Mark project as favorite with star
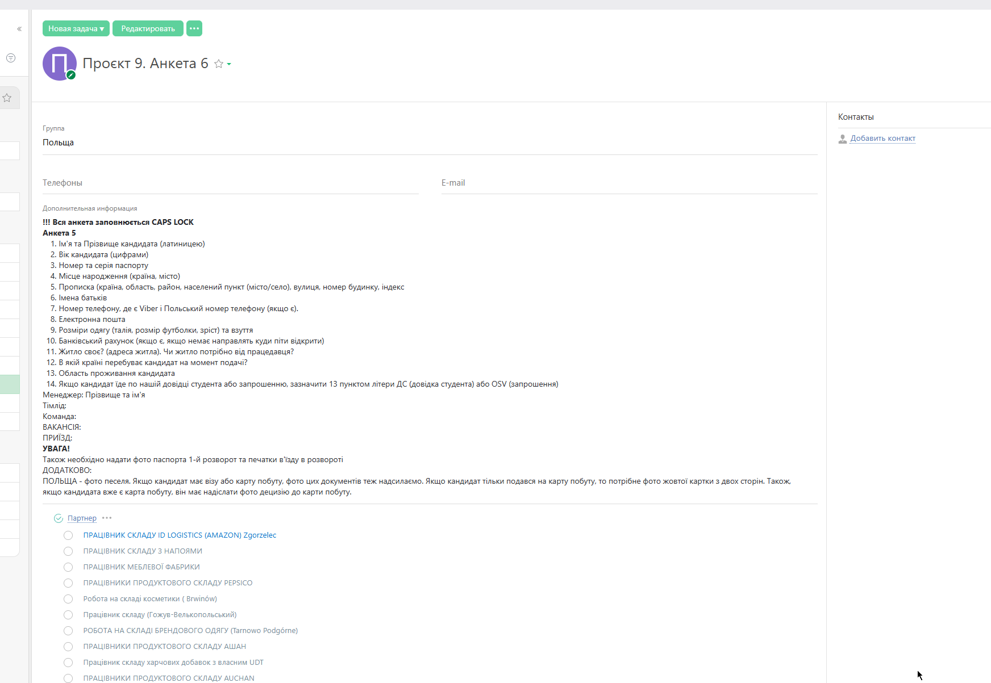Screen dimensions: 991x683 pos(219,64)
